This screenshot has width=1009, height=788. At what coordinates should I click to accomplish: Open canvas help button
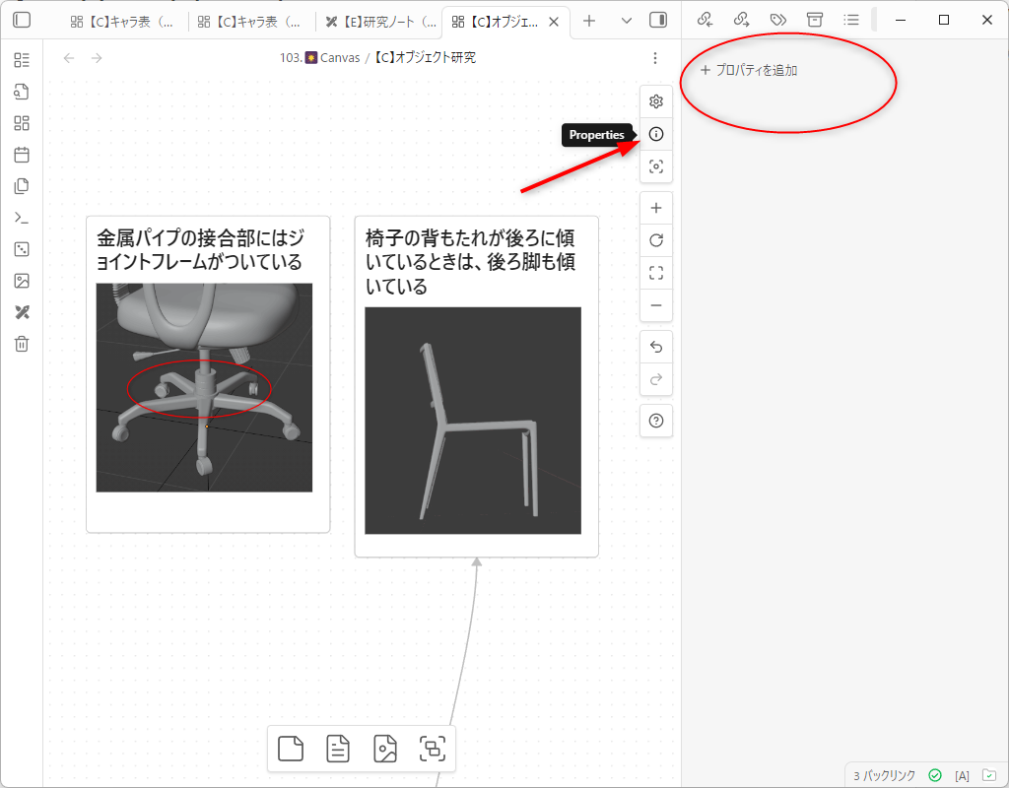coord(656,421)
